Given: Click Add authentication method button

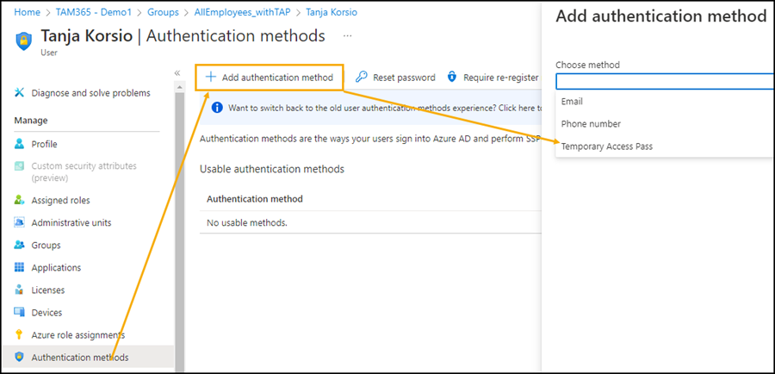Looking at the screenshot, I should point(269,78).
